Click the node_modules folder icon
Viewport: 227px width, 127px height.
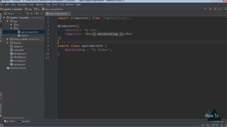(12, 39)
